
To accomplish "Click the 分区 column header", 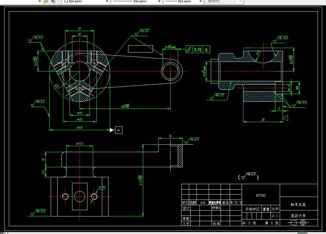I will [203, 203].
